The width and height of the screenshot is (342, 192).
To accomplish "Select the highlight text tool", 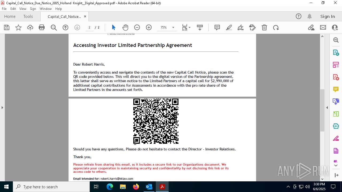I will 229,27.
